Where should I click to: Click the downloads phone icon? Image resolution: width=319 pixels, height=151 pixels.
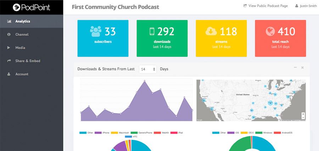pos(152,32)
